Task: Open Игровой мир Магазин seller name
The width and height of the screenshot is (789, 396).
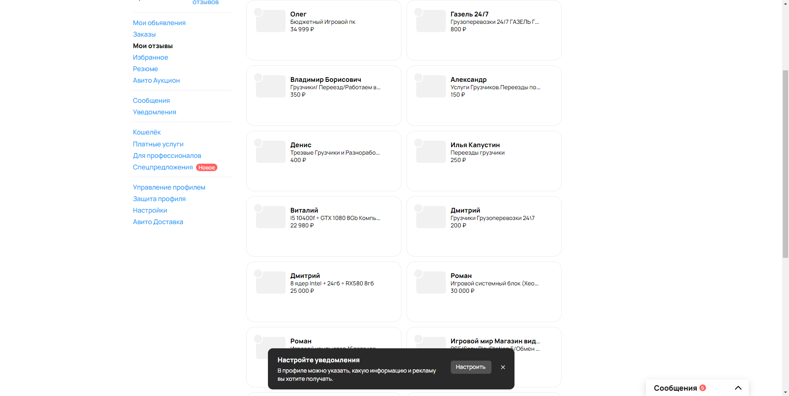Action: coord(495,341)
